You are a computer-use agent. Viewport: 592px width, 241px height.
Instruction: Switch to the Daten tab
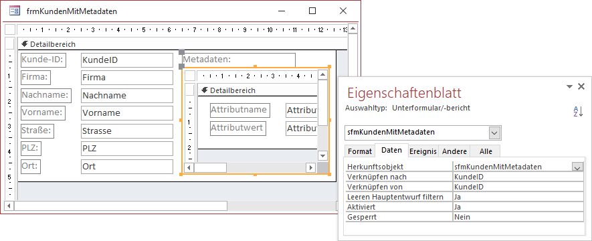point(391,151)
